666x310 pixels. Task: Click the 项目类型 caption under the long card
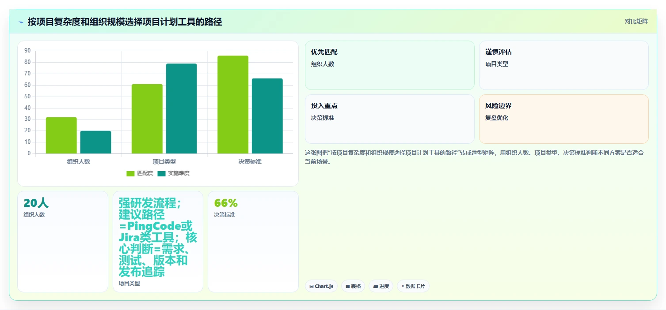(x=129, y=284)
